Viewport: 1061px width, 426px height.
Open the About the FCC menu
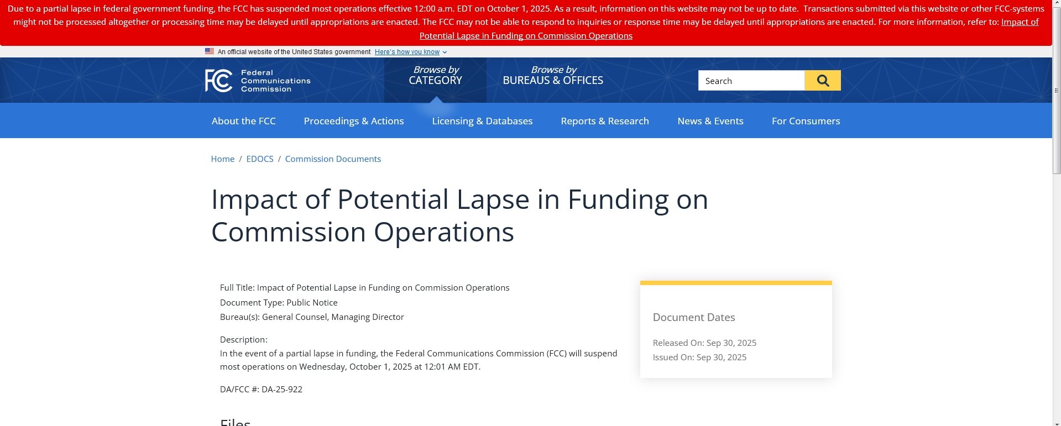243,121
